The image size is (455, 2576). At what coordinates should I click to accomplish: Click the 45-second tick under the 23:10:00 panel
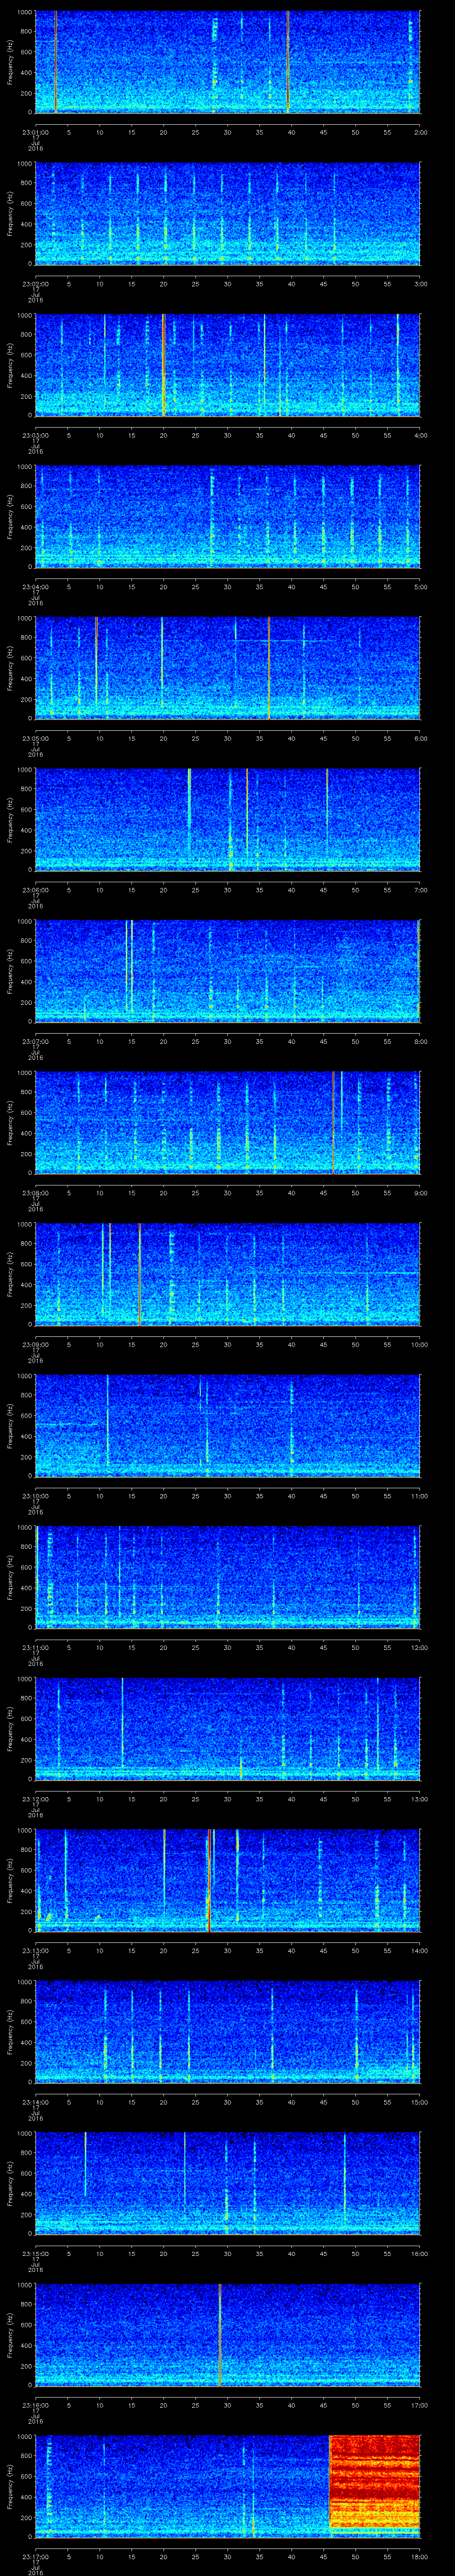point(324,1495)
